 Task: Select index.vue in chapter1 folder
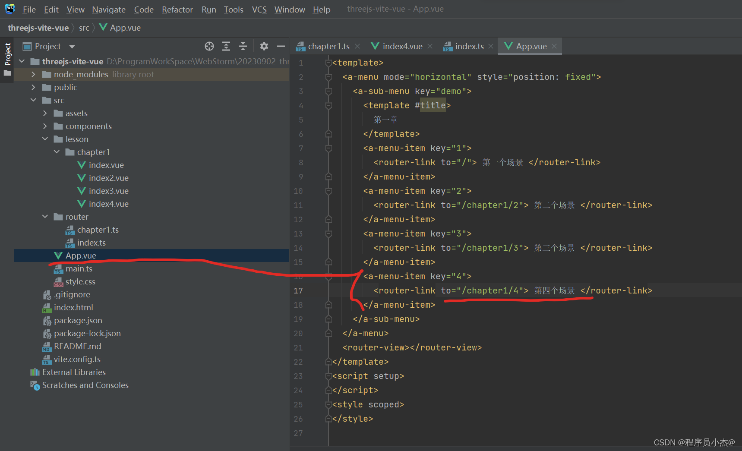[106, 165]
